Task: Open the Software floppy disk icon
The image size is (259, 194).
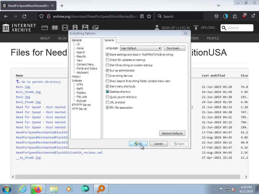Action: 85,28
